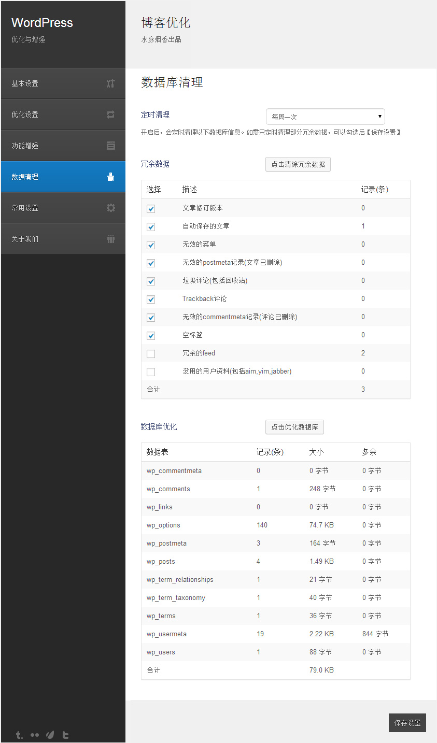Click the wp_postmeta table name
The height and width of the screenshot is (743, 437).
tap(166, 544)
